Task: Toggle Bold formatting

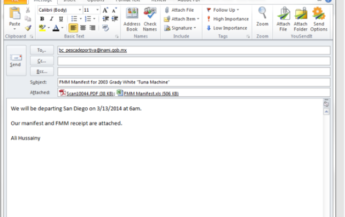Action: (42, 19)
